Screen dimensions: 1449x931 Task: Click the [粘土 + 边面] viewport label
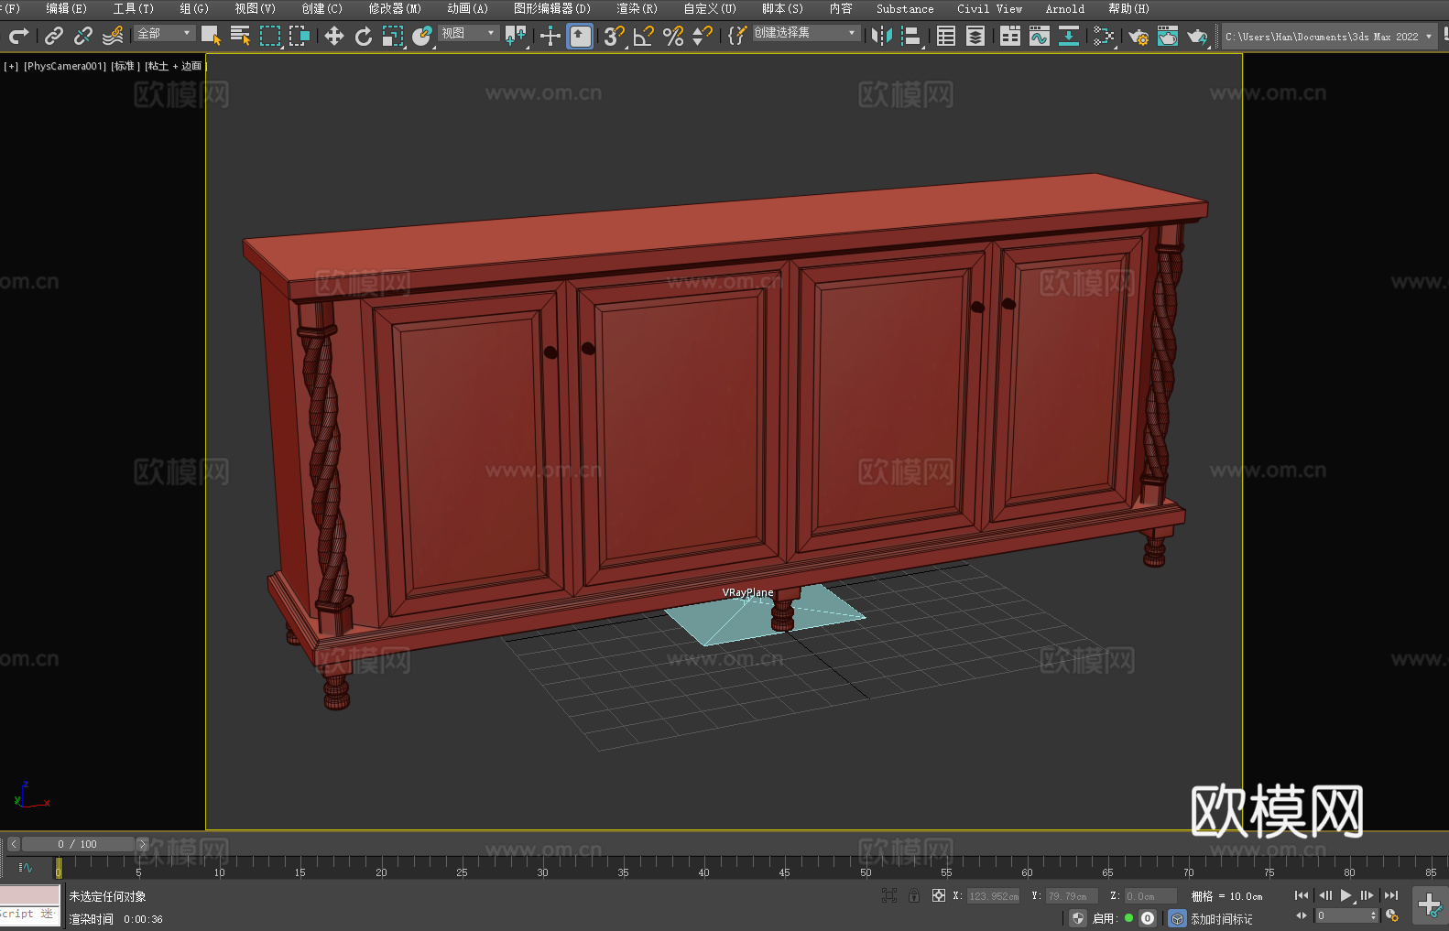[x=175, y=66]
